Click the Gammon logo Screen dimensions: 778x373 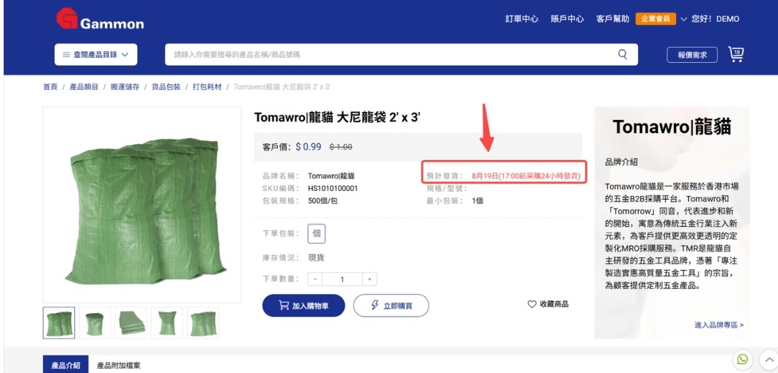click(100, 19)
